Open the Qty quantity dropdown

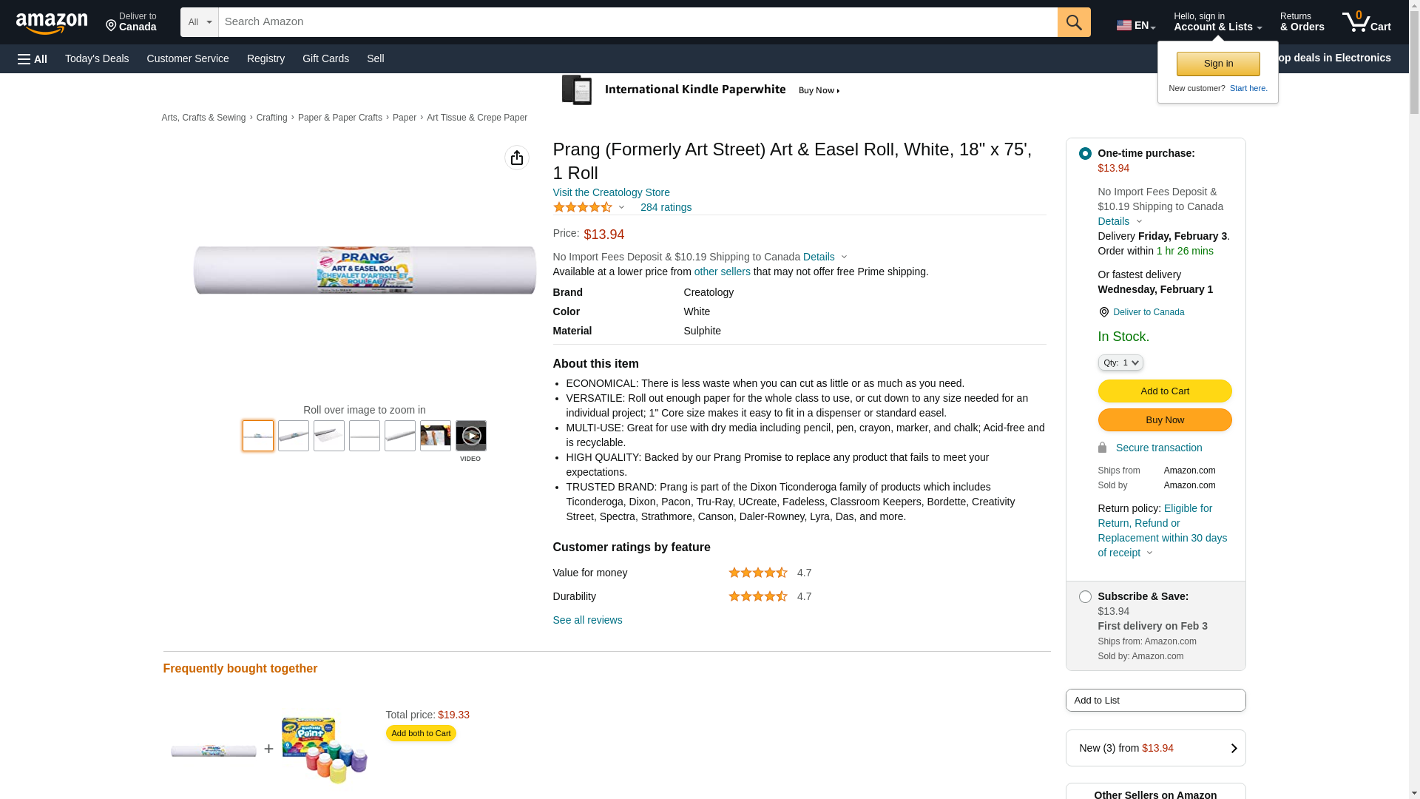tap(1120, 363)
